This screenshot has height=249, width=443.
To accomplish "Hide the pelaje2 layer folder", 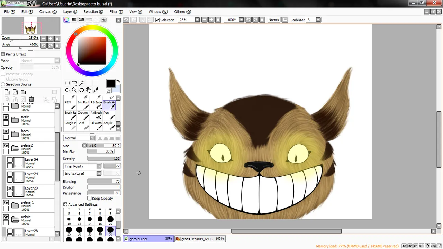I will pyautogui.click(x=6, y=146).
